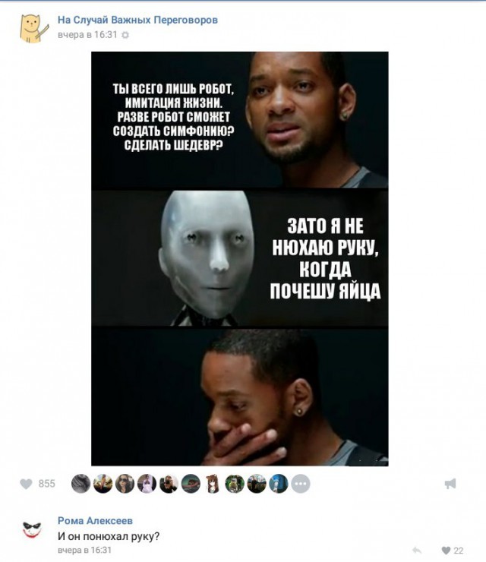This screenshot has width=486, height=562.
Task: Click the megaphone share icon
Action: pyautogui.click(x=450, y=484)
